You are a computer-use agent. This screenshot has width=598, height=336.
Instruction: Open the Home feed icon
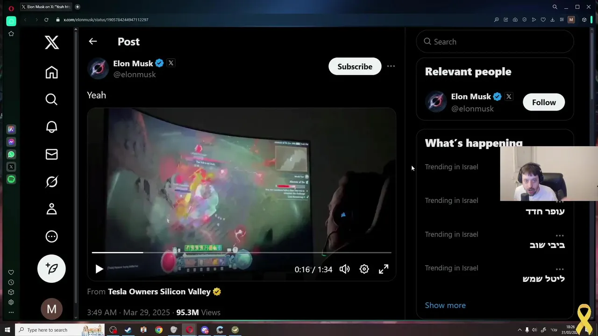51,72
